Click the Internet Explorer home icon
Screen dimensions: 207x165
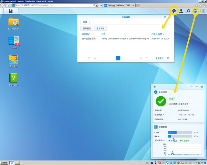coord(196,5)
